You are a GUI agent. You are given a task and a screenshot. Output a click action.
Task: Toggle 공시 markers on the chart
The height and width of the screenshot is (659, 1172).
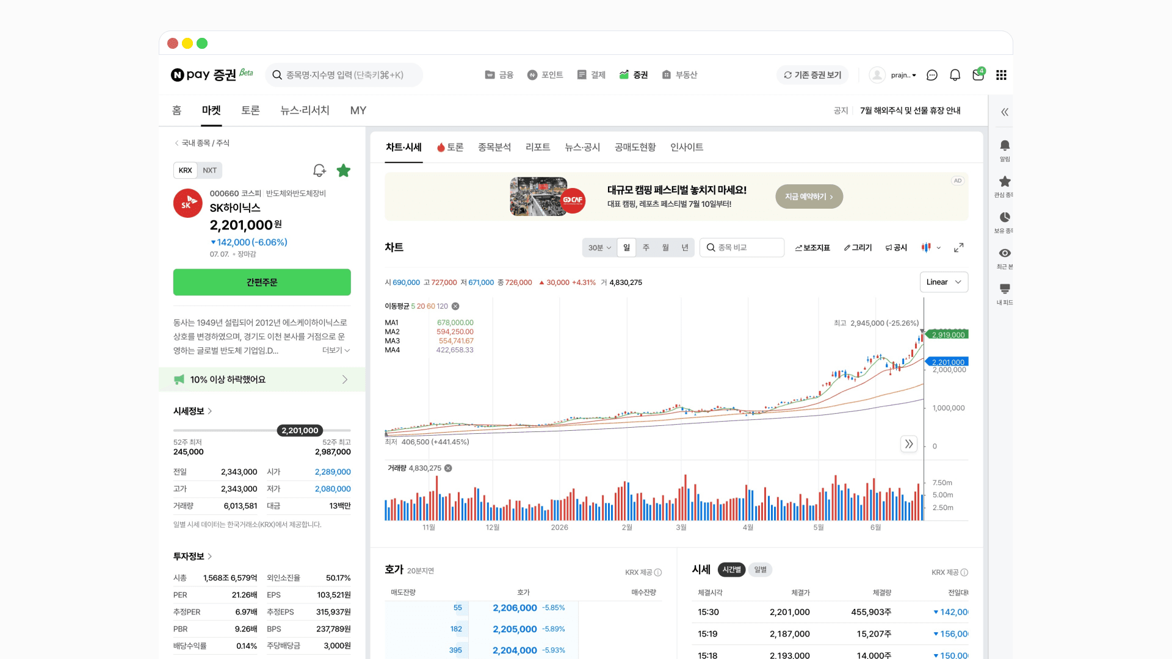pos(896,248)
